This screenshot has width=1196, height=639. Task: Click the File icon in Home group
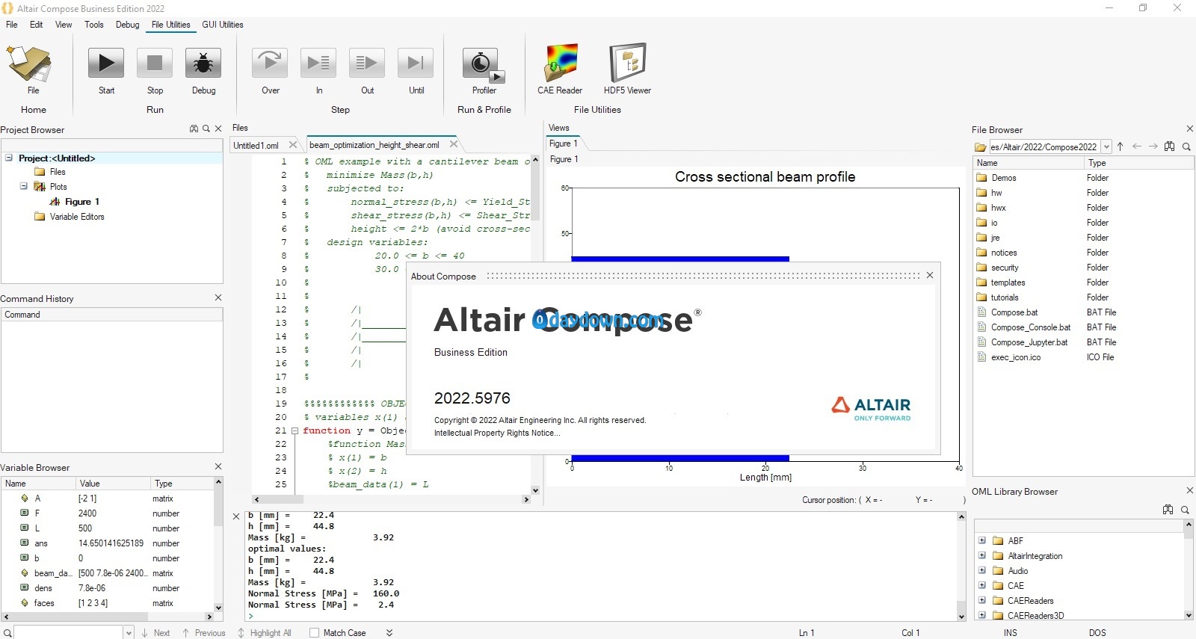pyautogui.click(x=30, y=64)
